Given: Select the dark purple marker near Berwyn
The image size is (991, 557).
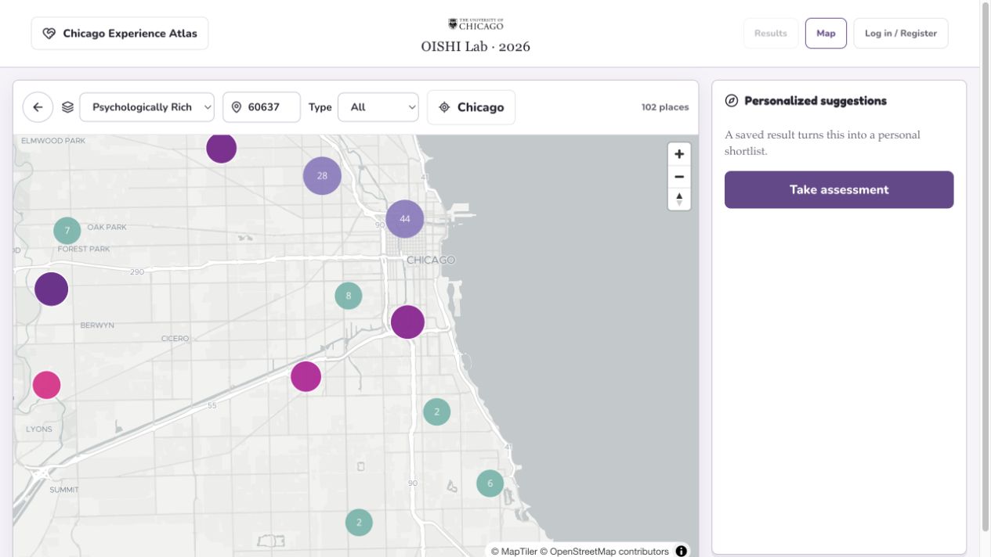Looking at the screenshot, I should click(52, 289).
